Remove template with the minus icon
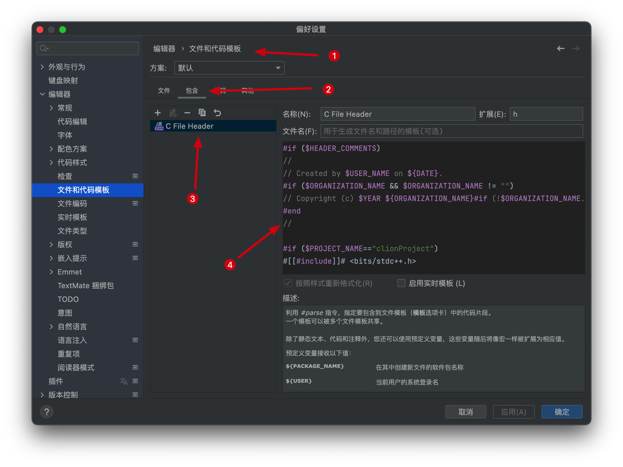Viewport: 623px width, 467px height. click(x=187, y=113)
